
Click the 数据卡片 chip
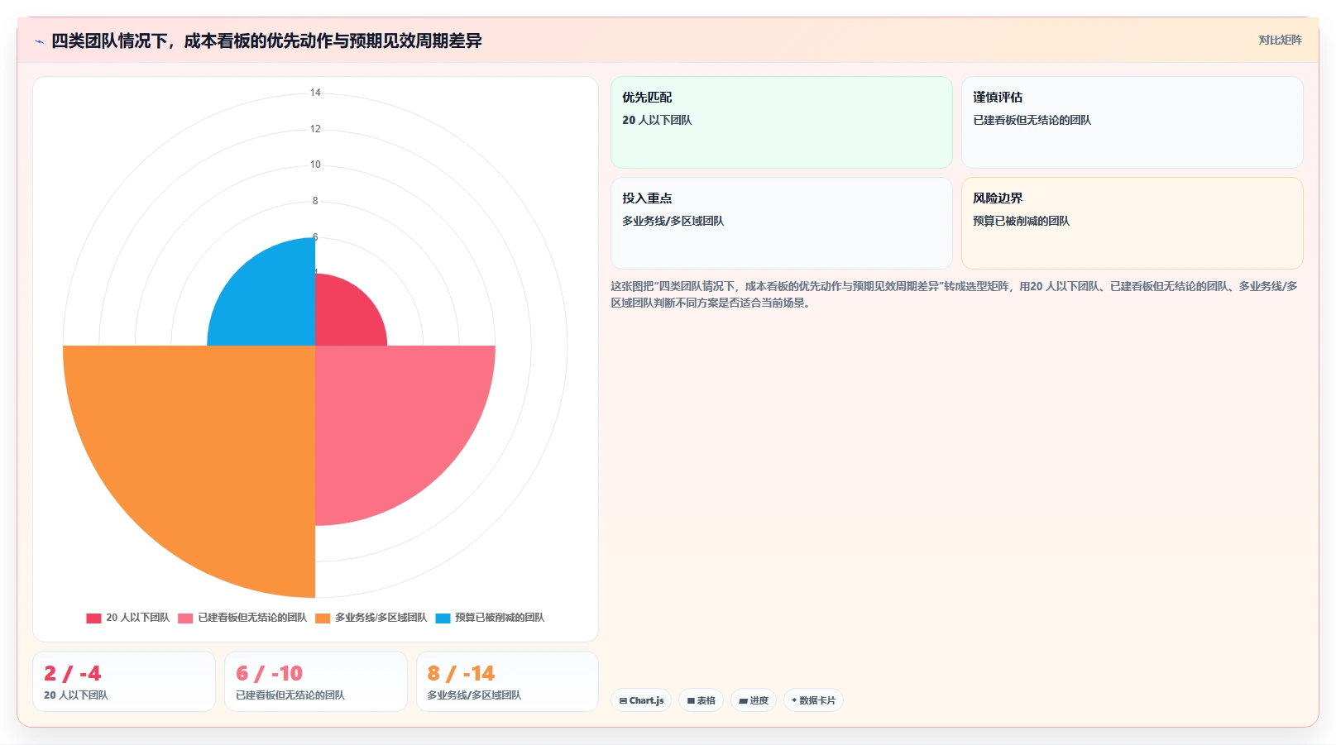click(x=813, y=700)
